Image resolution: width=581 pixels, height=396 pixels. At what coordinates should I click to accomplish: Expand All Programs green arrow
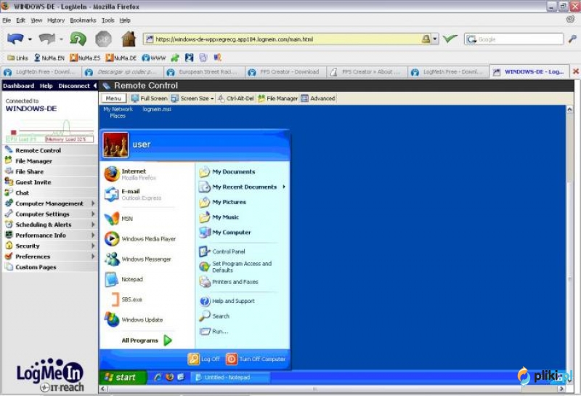pyautogui.click(x=168, y=340)
